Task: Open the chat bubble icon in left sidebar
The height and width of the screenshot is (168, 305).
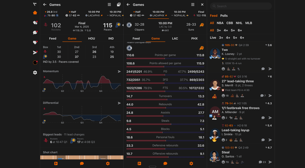Action: (x=35, y=33)
